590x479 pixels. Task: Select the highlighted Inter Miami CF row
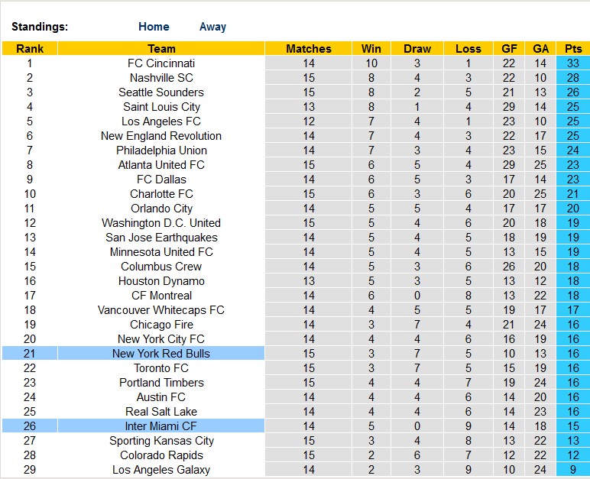[x=161, y=426]
